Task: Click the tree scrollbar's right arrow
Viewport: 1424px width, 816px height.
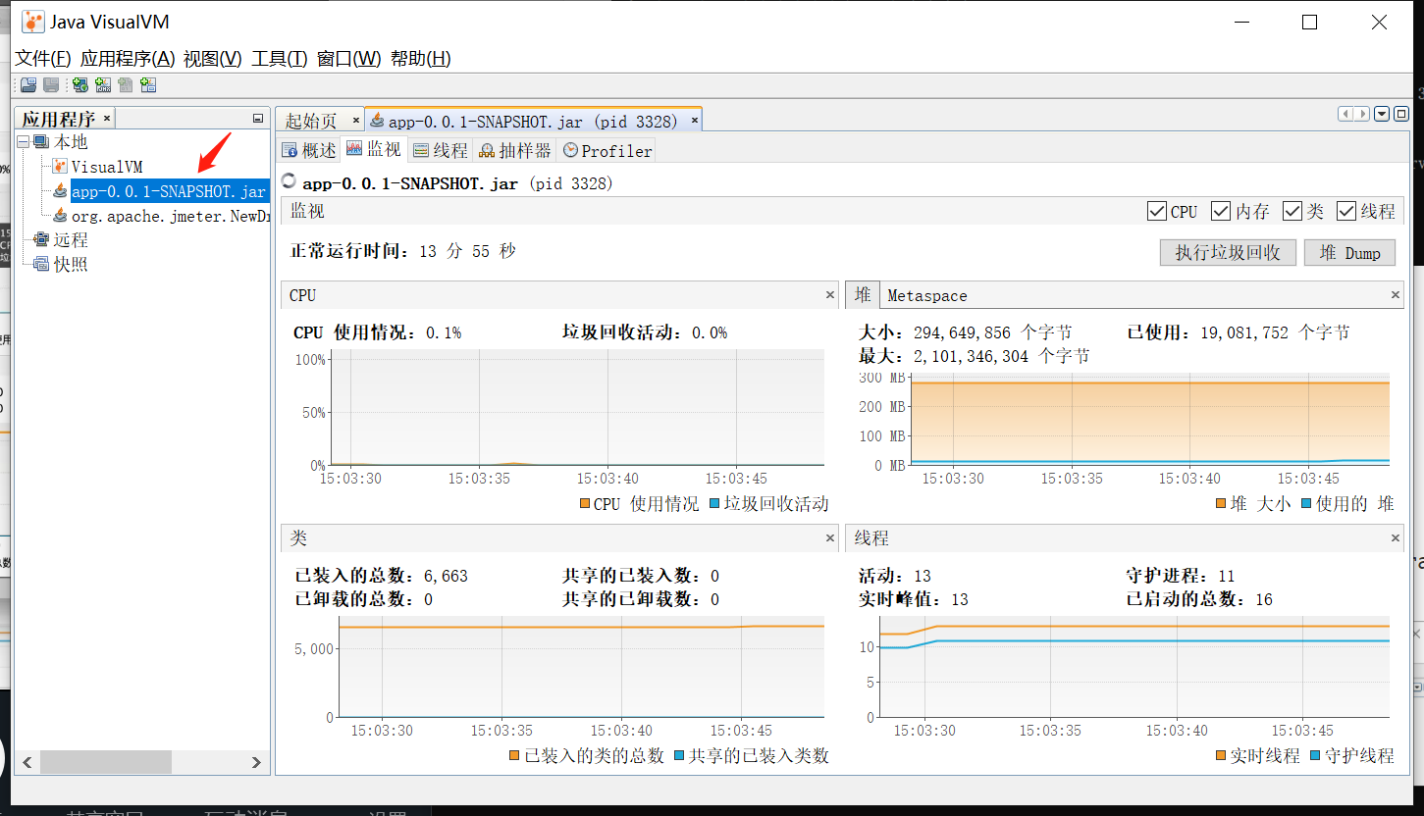Action: pyautogui.click(x=256, y=762)
